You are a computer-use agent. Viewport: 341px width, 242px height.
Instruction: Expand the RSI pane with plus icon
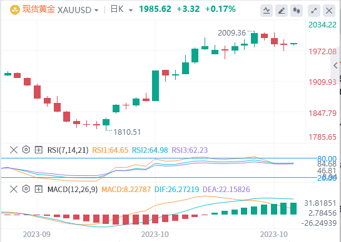pyautogui.click(x=39, y=150)
